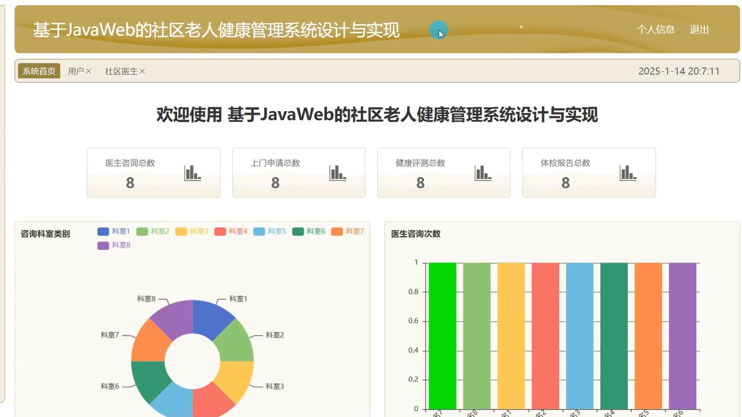Select the 医生咨询总数 card label

(130, 163)
